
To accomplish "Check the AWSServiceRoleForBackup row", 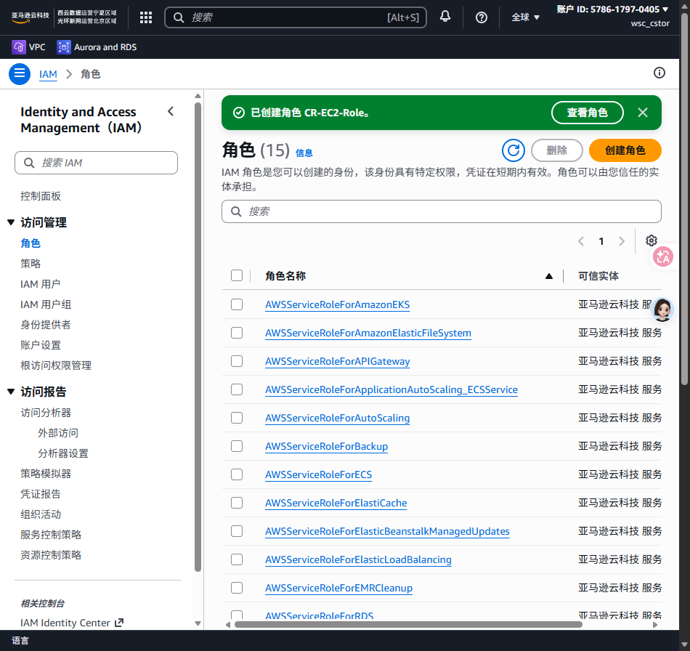I will [x=237, y=446].
